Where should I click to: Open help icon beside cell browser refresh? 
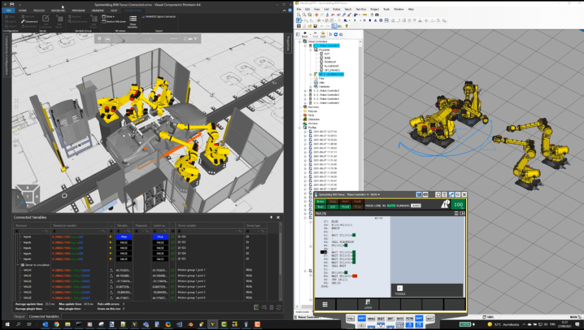coord(341,35)
